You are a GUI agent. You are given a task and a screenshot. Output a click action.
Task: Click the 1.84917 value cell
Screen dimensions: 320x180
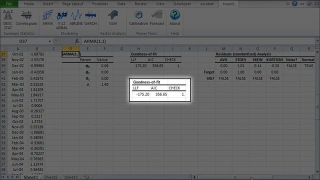[36, 95]
